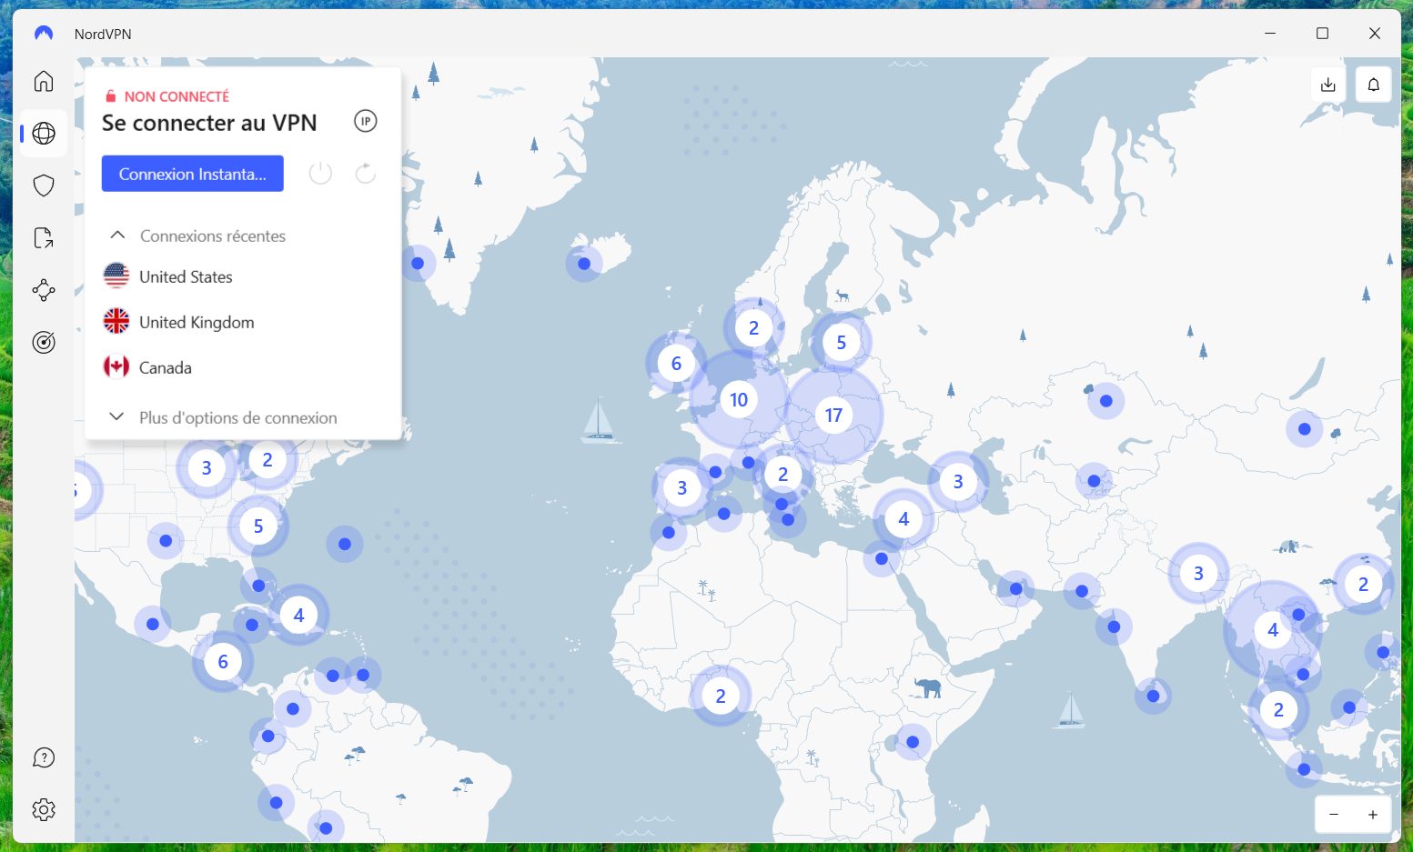Maximize the NordVPN window
The height and width of the screenshot is (852, 1413).
(1323, 34)
